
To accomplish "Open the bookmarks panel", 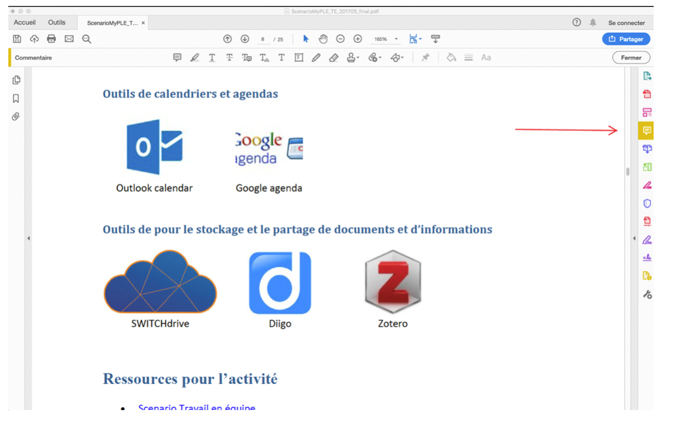I will pyautogui.click(x=16, y=99).
